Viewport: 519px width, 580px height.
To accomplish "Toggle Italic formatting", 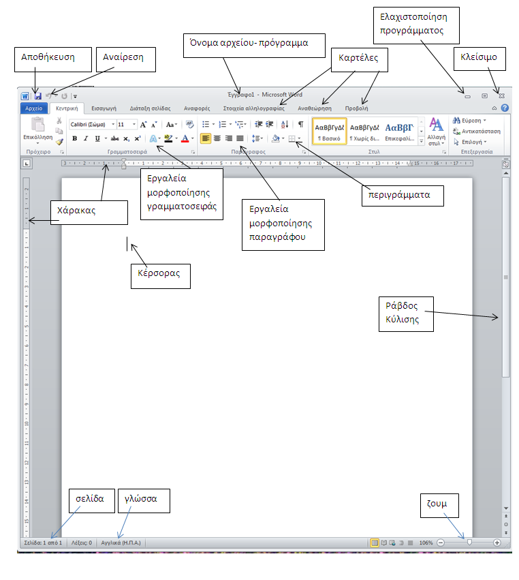I will [86, 139].
